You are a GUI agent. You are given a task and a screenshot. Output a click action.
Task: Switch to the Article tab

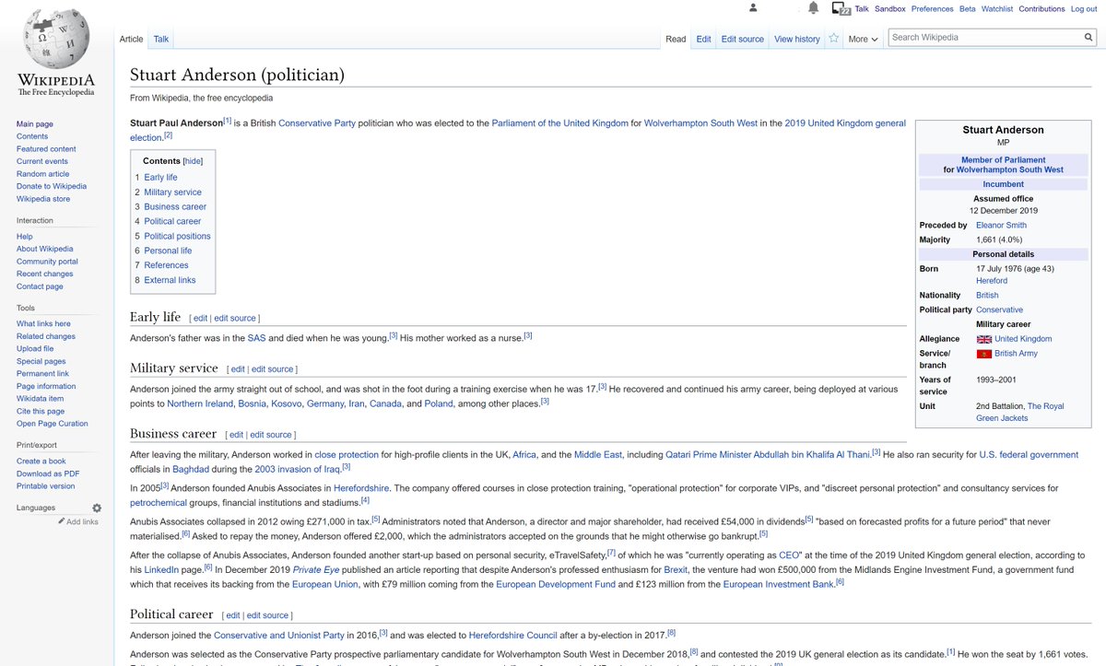pyautogui.click(x=131, y=39)
